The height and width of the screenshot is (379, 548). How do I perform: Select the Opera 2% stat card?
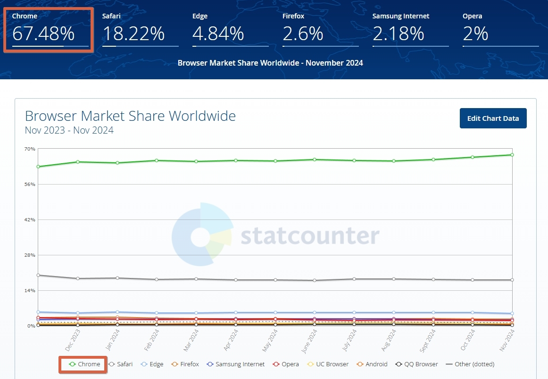click(501, 29)
